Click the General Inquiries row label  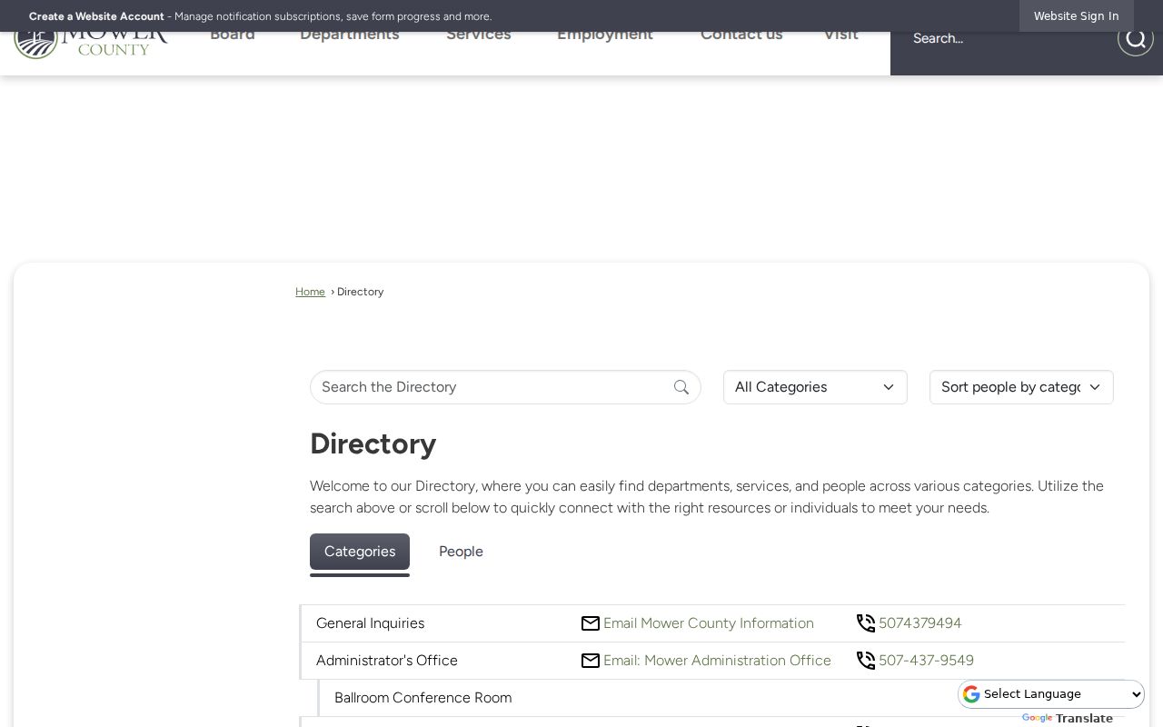tap(370, 623)
